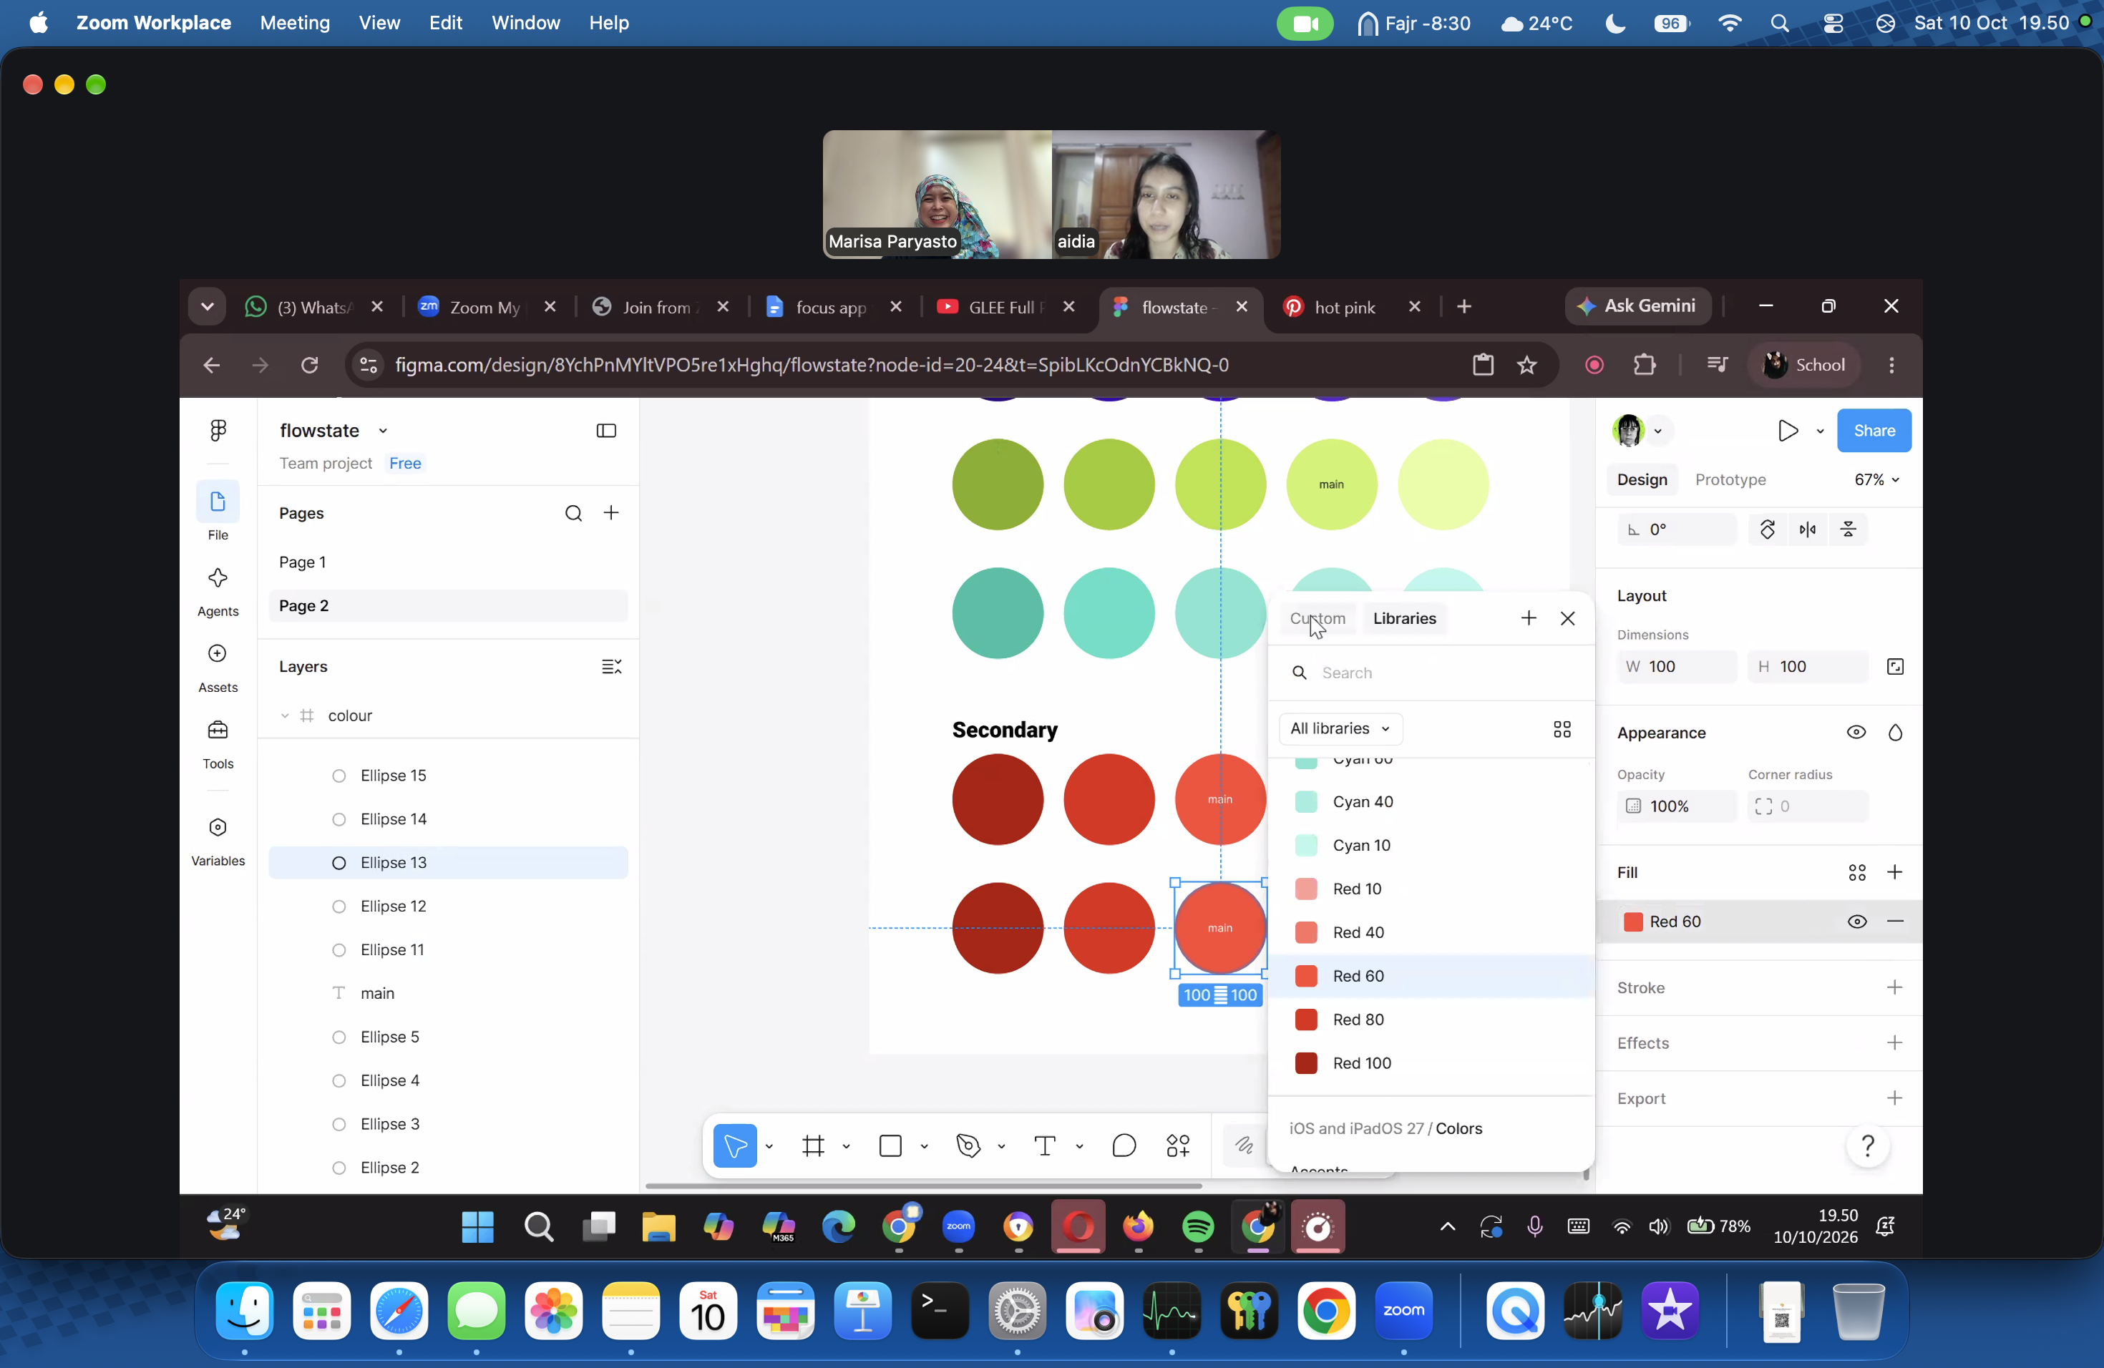
Task: Search pages with the magnifier icon
Action: [x=574, y=514]
